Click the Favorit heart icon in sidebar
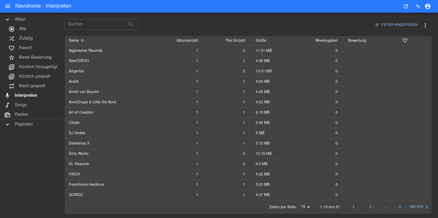 pos(12,48)
